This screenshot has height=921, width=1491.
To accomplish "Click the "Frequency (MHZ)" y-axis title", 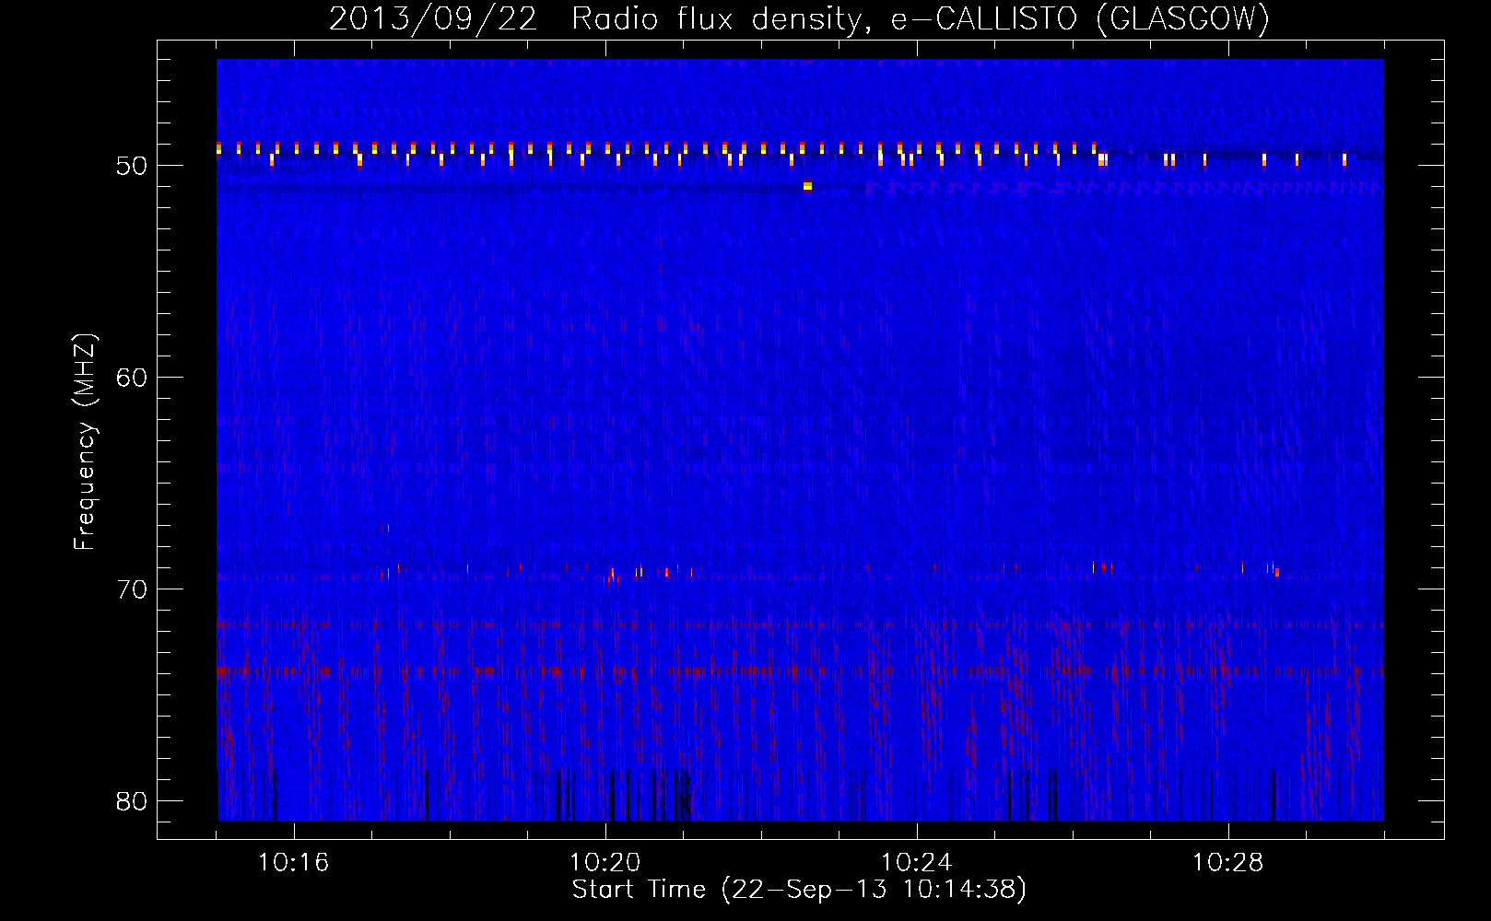I will [84, 442].
